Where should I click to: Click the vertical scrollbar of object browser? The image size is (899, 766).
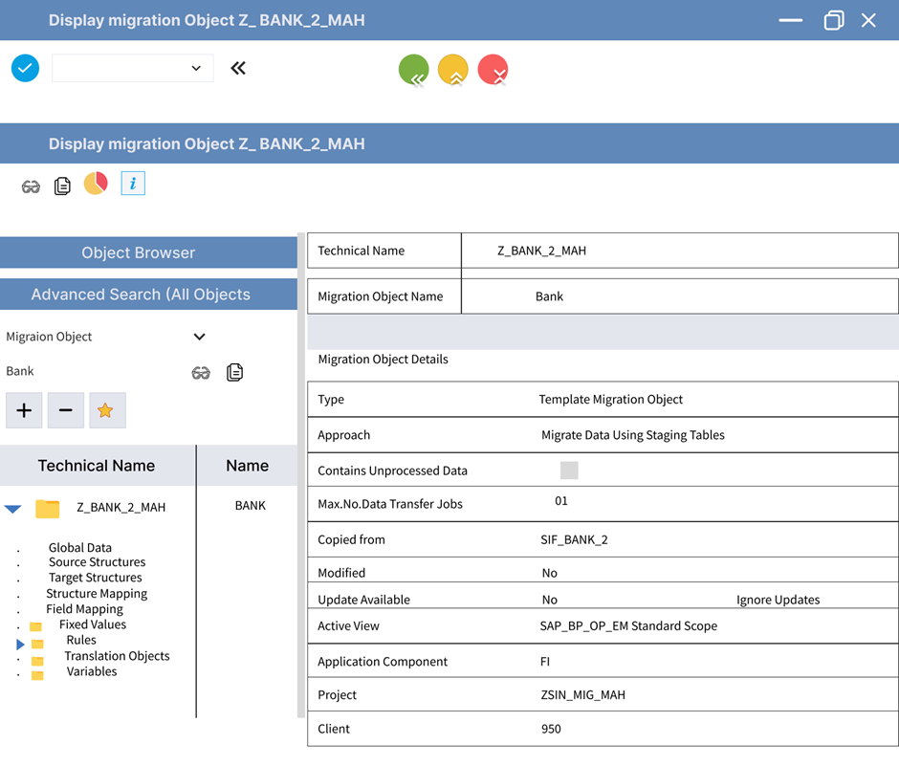301,475
